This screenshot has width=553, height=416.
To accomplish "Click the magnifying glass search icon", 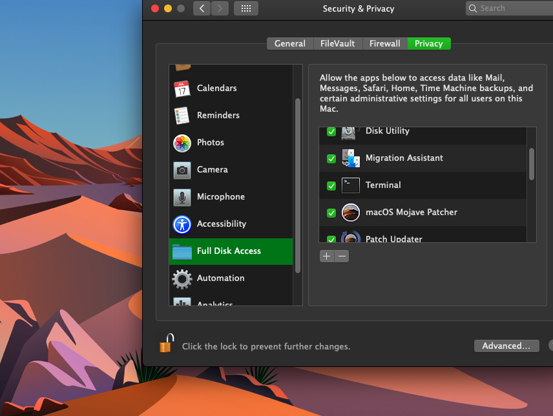I will click(473, 8).
